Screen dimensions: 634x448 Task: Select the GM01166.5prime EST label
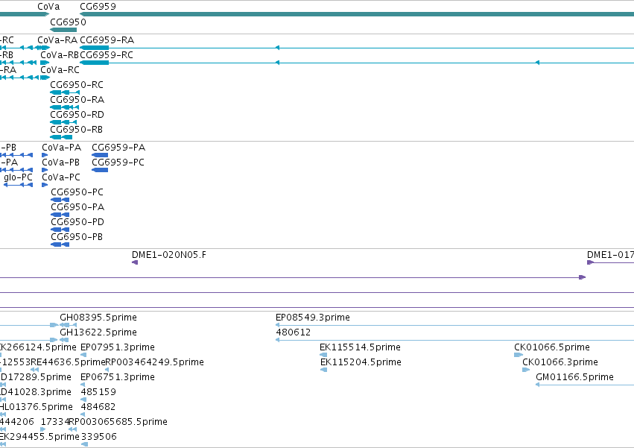(574, 378)
